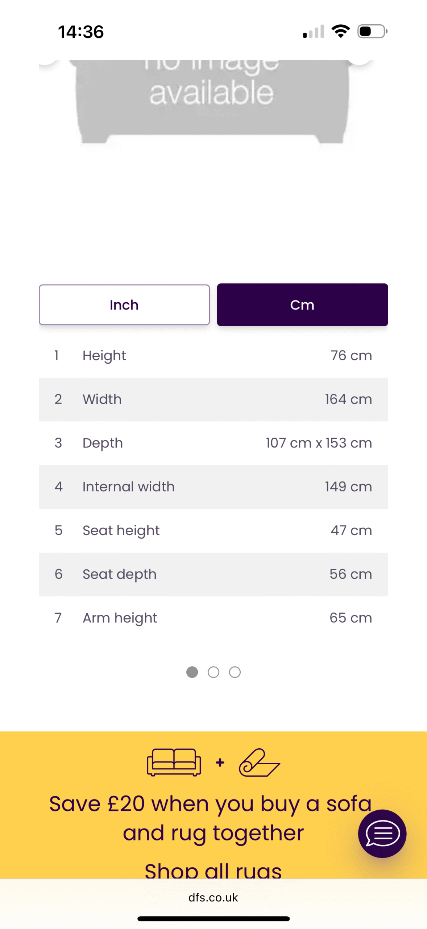The height and width of the screenshot is (929, 427).
Task: Select the Cm unit button
Action: click(x=302, y=305)
